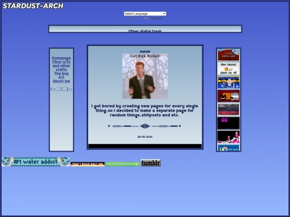Click the Other digital trash header banner
The height and width of the screenshot is (217, 290).
(145, 29)
